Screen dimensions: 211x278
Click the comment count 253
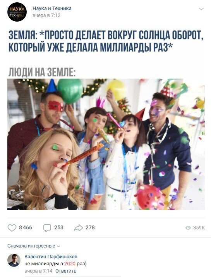coord(59,227)
